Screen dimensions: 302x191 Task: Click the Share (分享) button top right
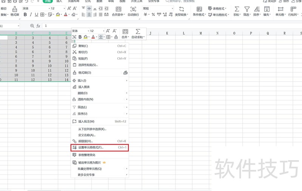296,1
